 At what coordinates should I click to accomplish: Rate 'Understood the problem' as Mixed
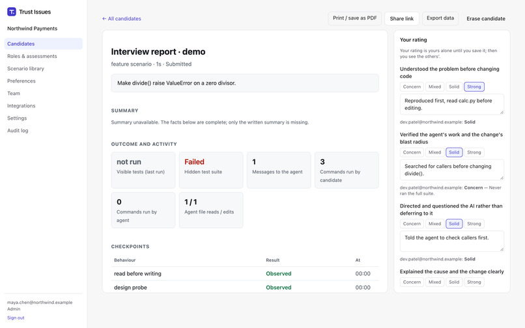click(x=434, y=87)
